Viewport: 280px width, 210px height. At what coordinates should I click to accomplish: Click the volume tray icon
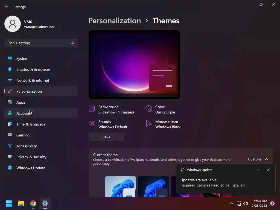tap(246, 203)
